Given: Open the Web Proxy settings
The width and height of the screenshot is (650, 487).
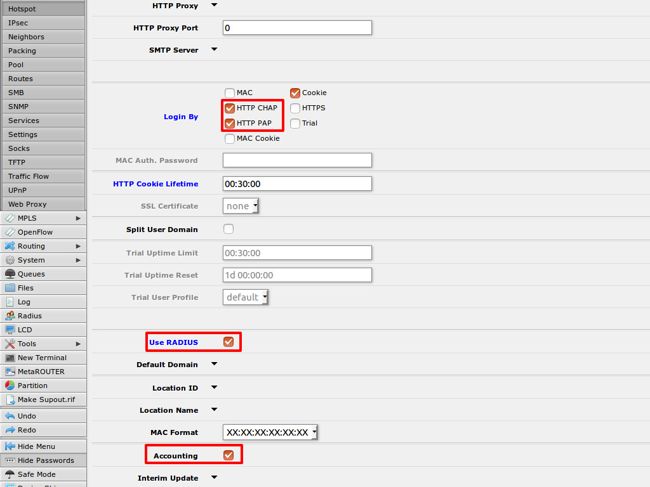Looking at the screenshot, I should coord(29,204).
